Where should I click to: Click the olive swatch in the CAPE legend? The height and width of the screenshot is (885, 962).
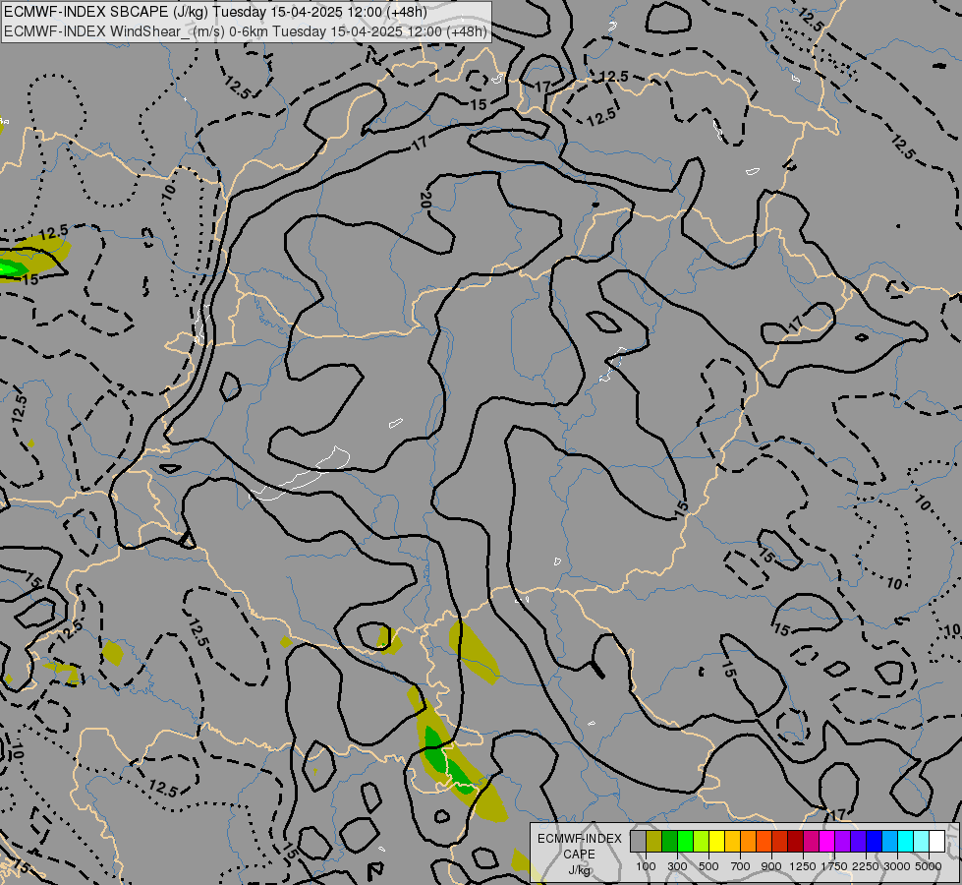pos(654,842)
